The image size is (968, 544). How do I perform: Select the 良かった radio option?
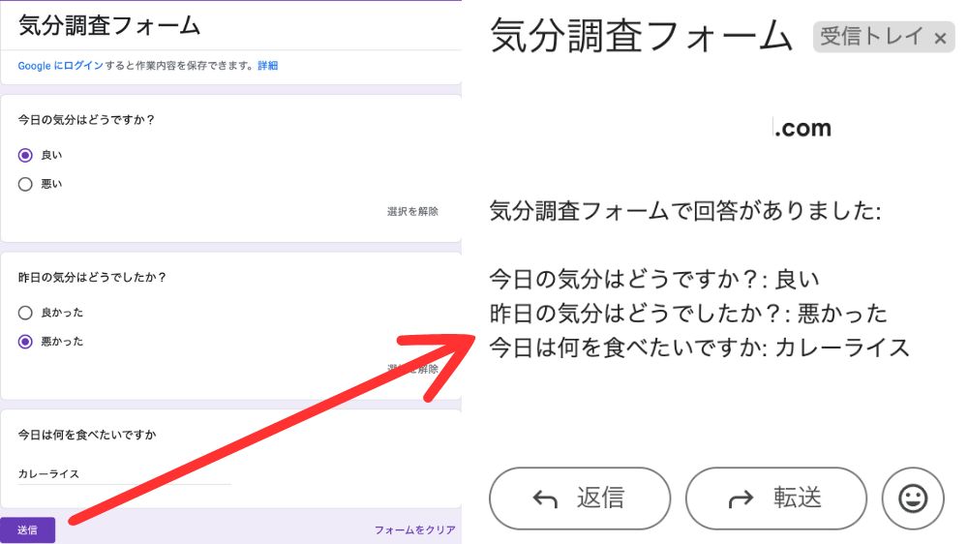click(x=26, y=313)
